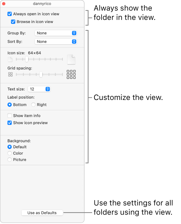Open the Sort By dropdown

[56, 42]
